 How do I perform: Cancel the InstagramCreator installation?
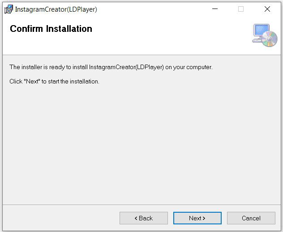coord(251,218)
